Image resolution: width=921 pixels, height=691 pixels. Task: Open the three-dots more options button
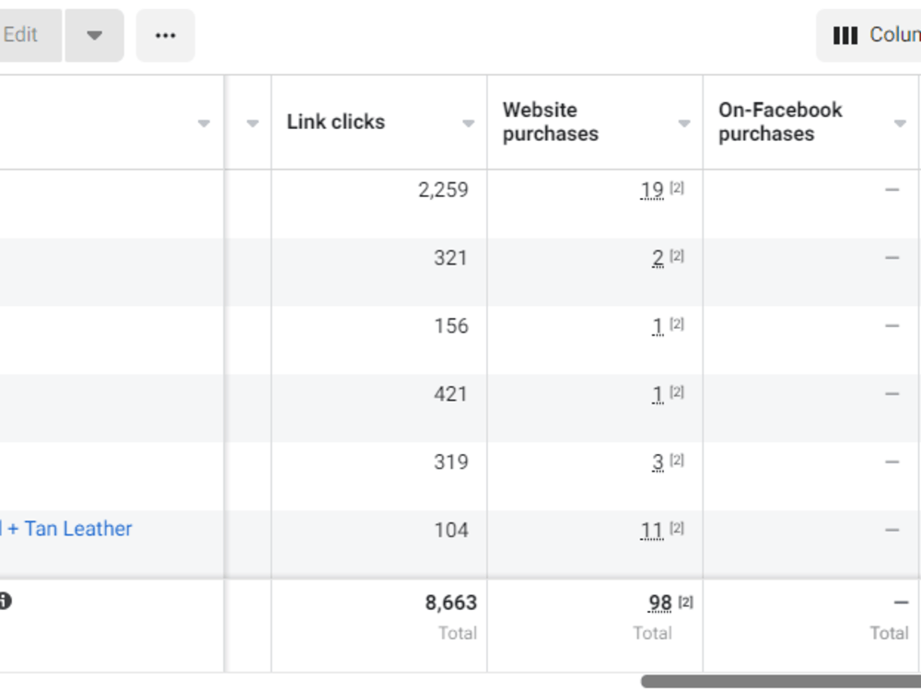click(166, 35)
